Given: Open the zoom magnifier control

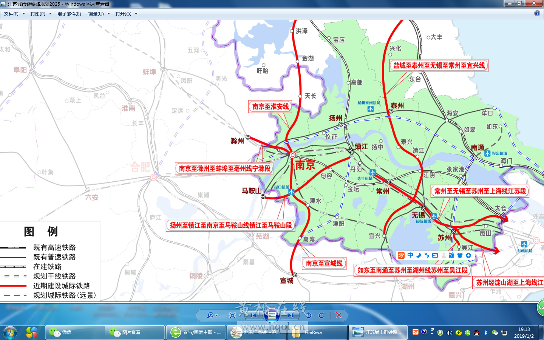Looking at the screenshot, I should click(x=210, y=315).
